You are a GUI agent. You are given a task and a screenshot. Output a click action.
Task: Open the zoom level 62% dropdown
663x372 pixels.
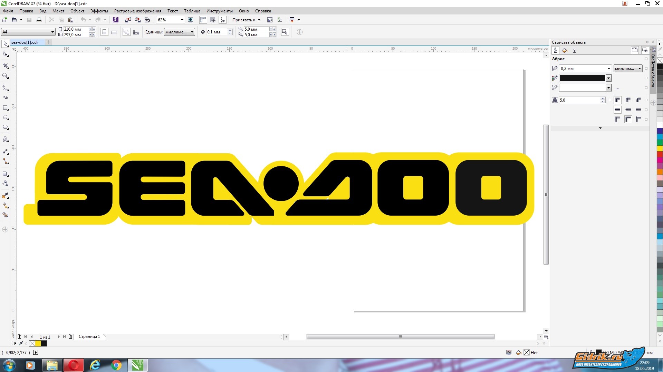click(182, 20)
